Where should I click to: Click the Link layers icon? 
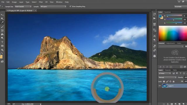164,104
